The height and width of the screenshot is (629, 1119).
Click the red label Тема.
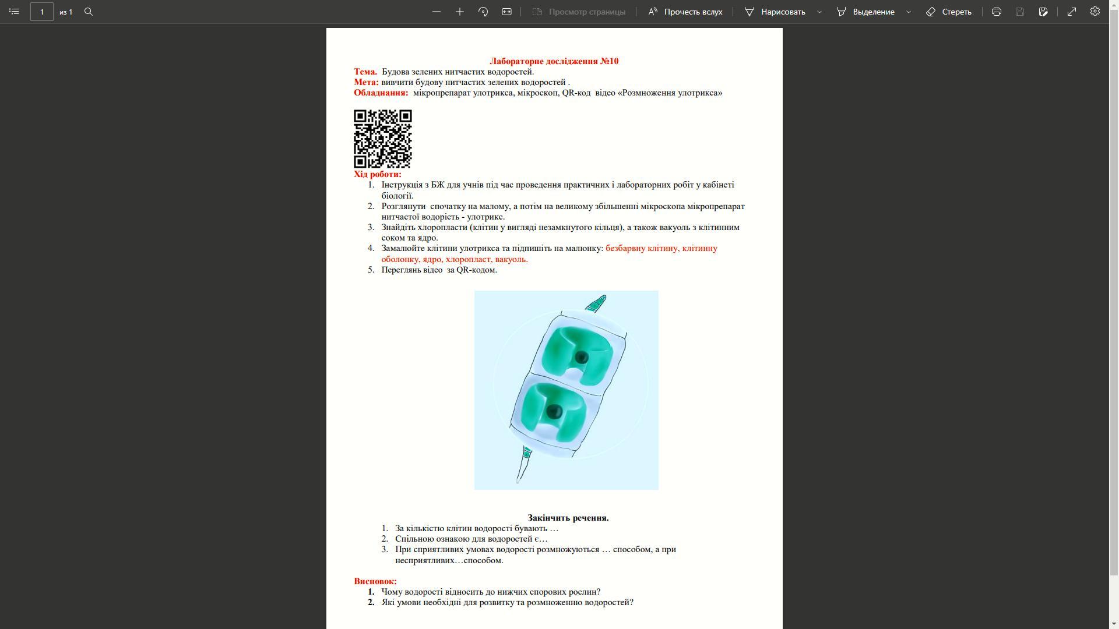pos(365,72)
